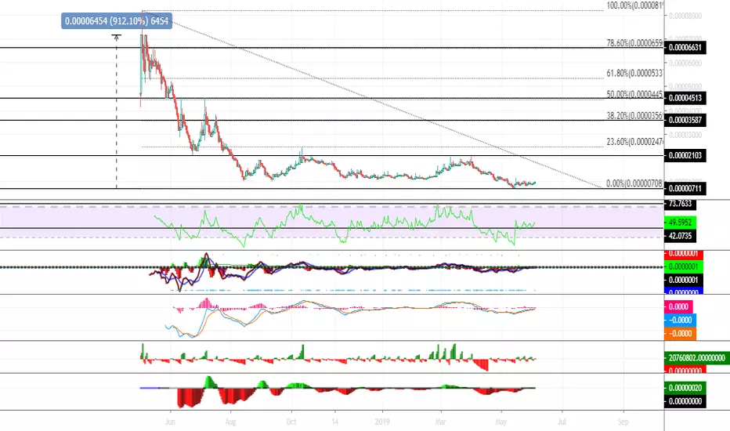The image size is (730, 431).
Task: Click the 14 date label on time axis
Action: (334, 422)
